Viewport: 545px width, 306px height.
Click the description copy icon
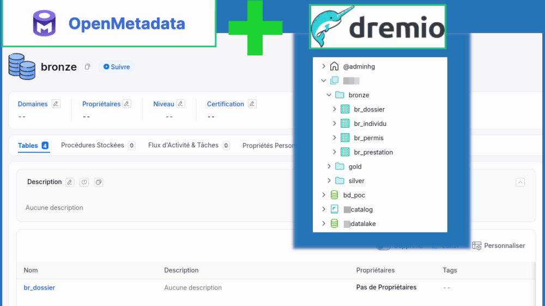coord(98,182)
